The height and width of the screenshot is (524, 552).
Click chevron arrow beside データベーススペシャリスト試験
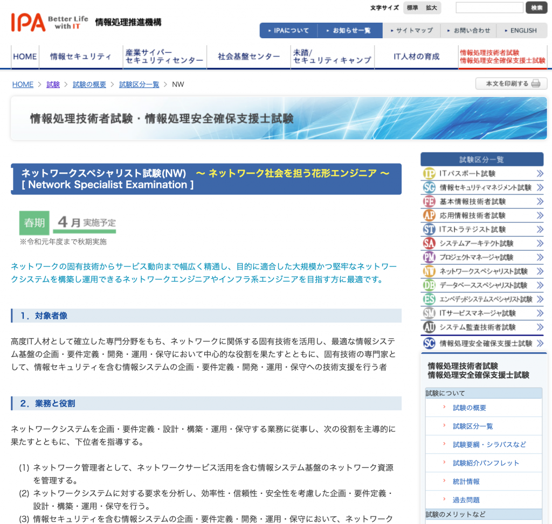[x=540, y=285]
